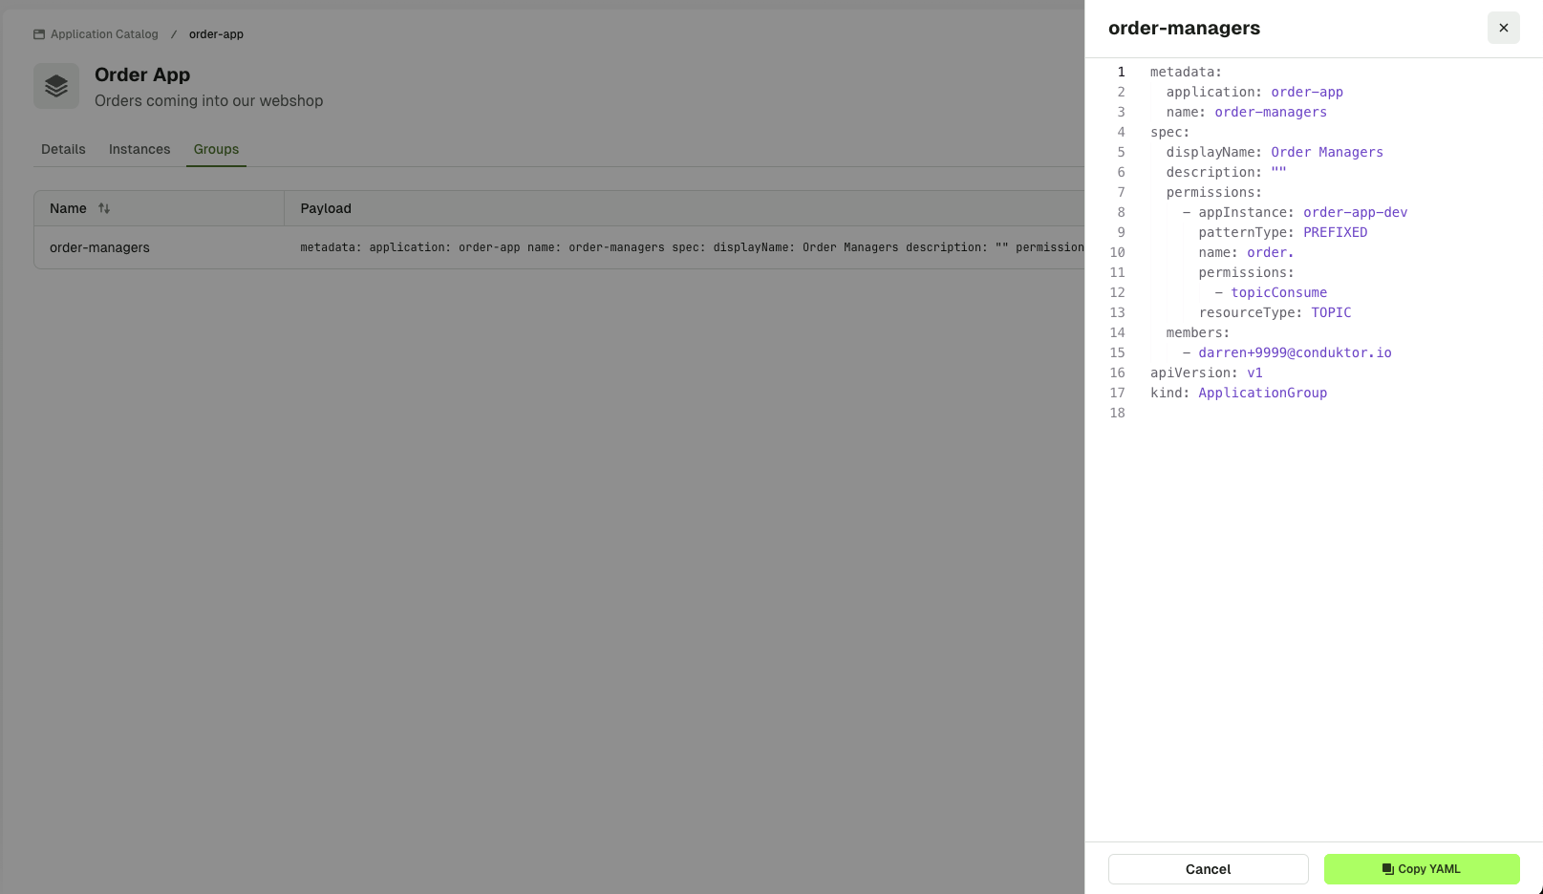Click 'Orders coming into our webshop' description
This screenshot has height=894, width=1543.
coord(208,100)
